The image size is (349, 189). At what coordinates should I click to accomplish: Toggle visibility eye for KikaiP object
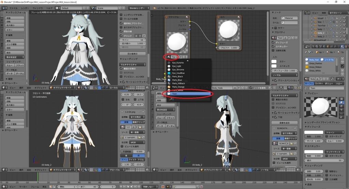(x=337, y=18)
